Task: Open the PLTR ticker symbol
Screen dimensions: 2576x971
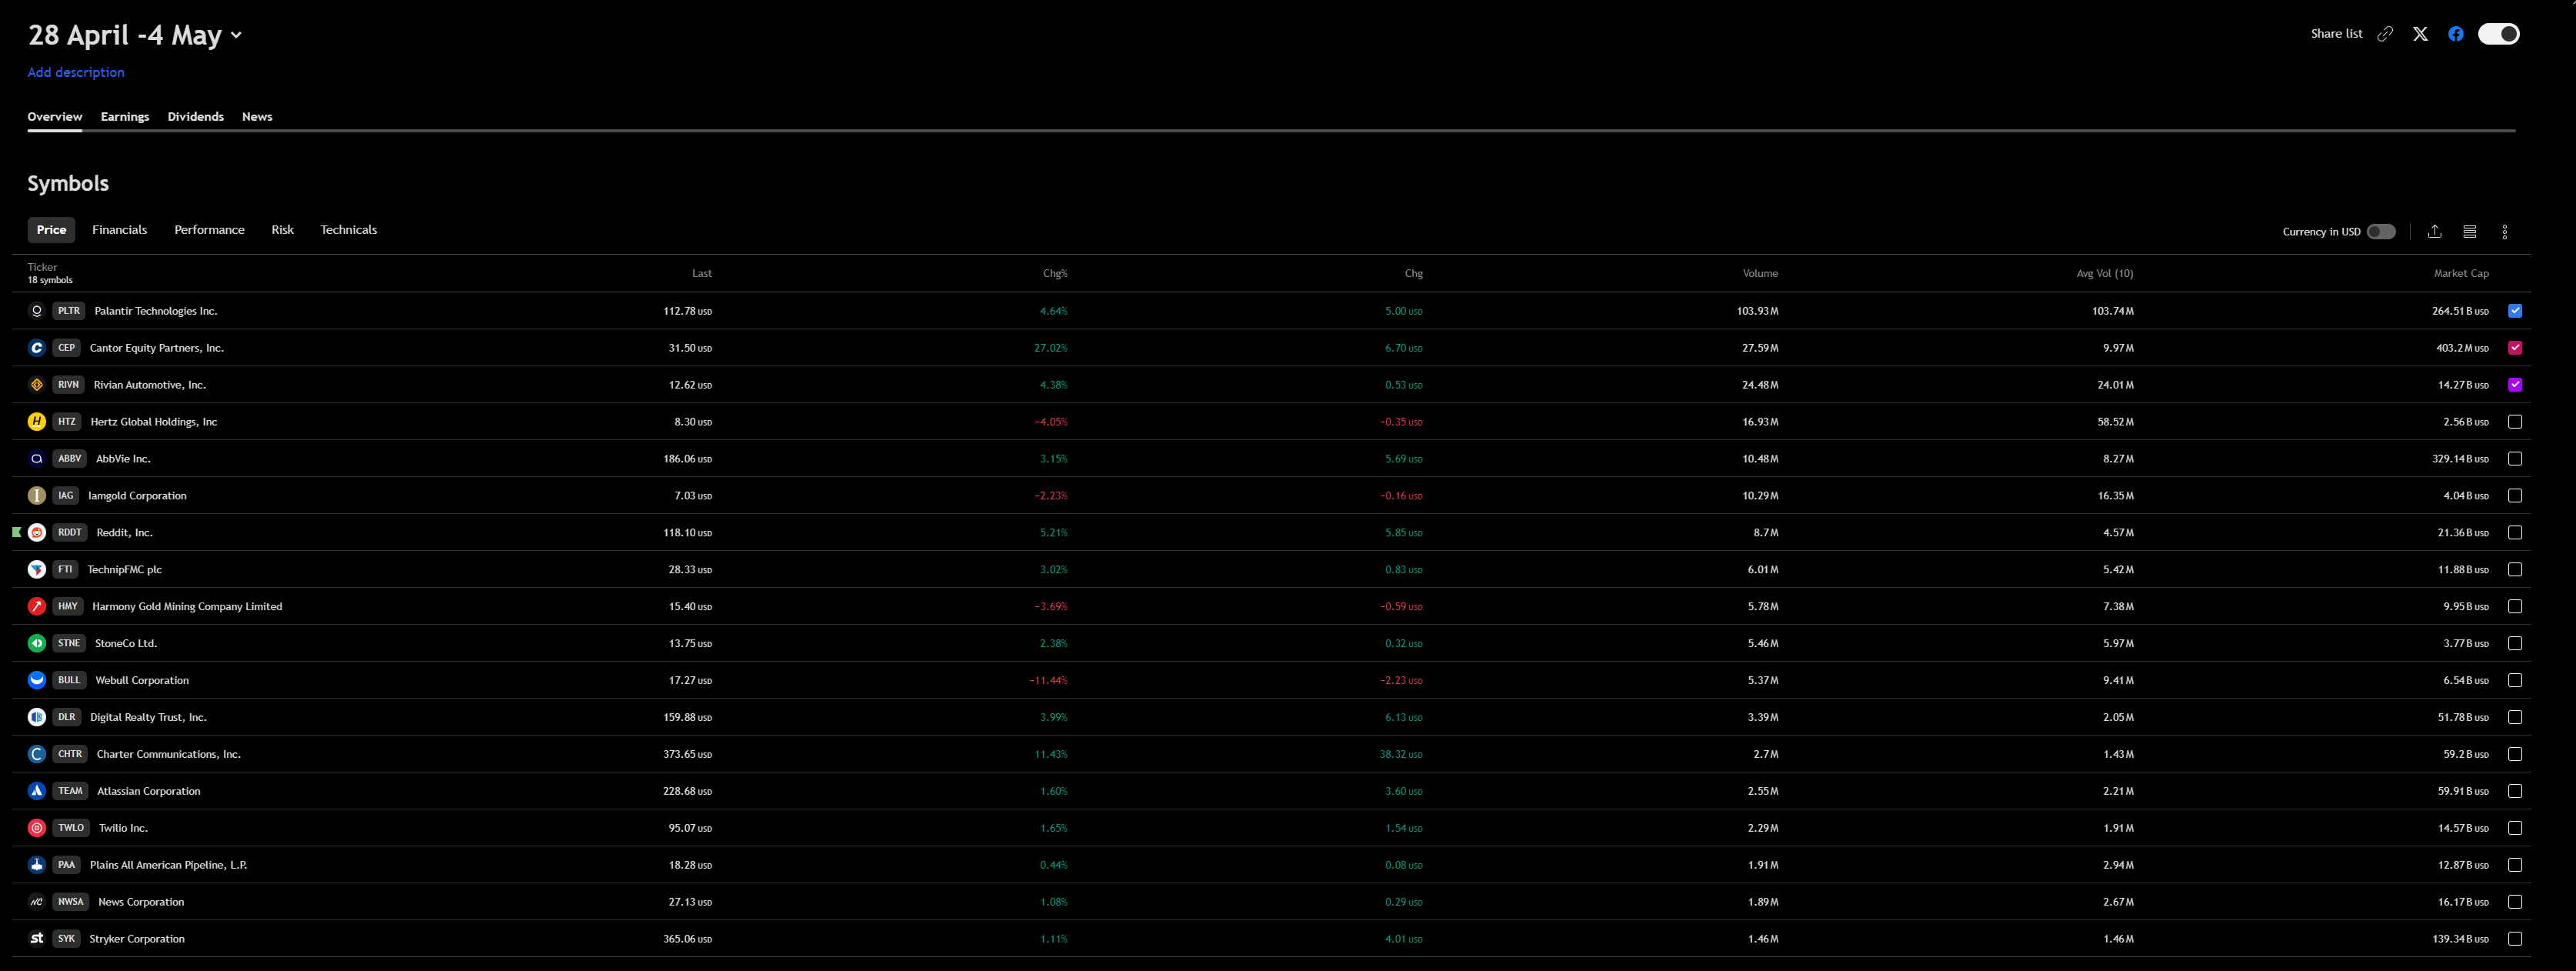Action: click(69, 311)
